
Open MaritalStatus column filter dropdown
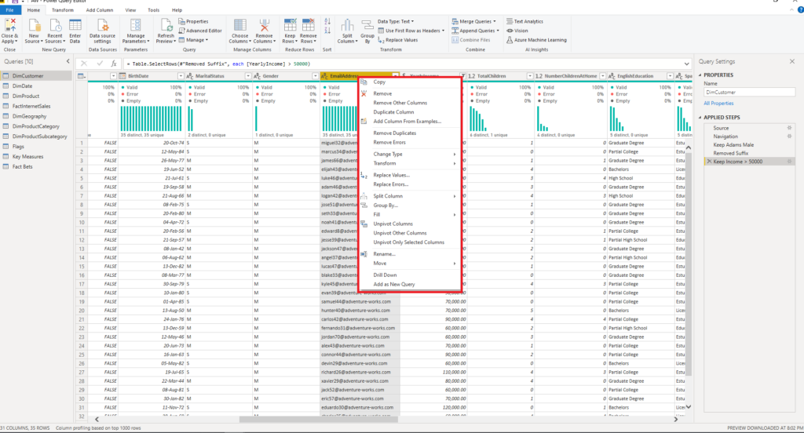click(x=248, y=76)
